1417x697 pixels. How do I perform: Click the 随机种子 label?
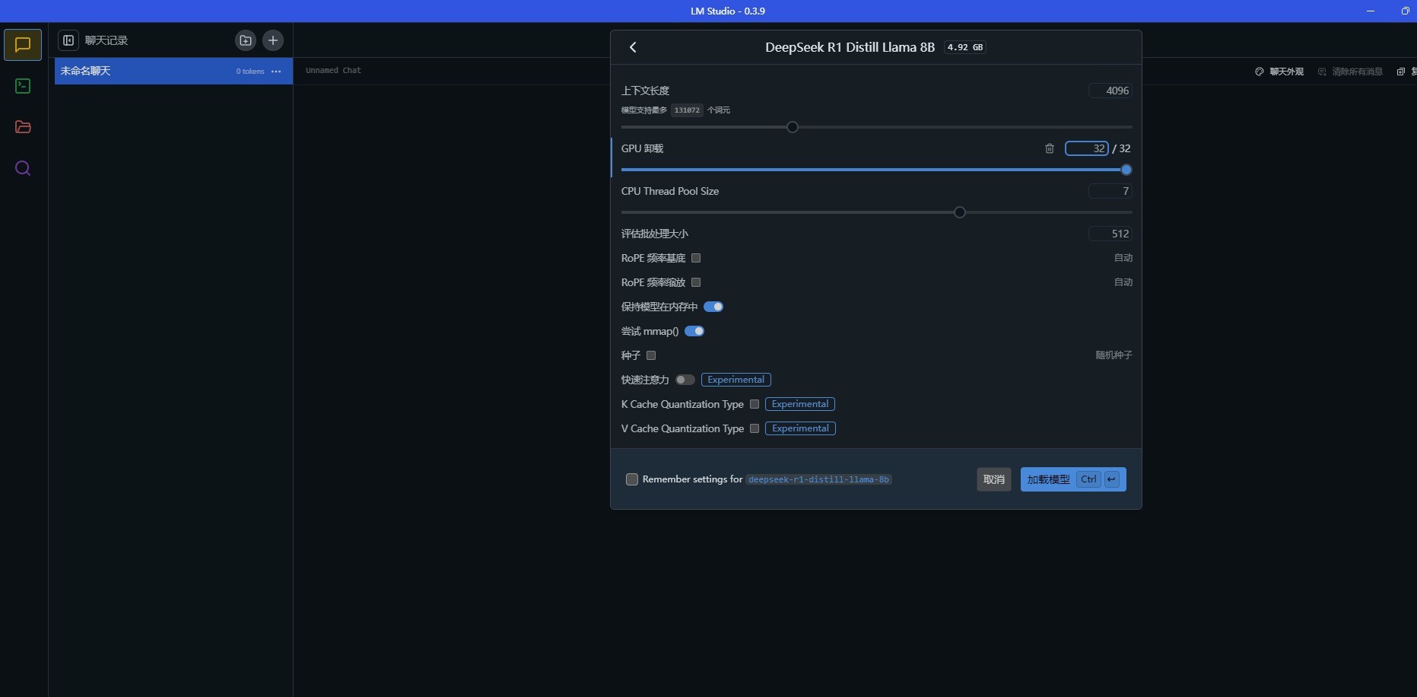point(1114,355)
